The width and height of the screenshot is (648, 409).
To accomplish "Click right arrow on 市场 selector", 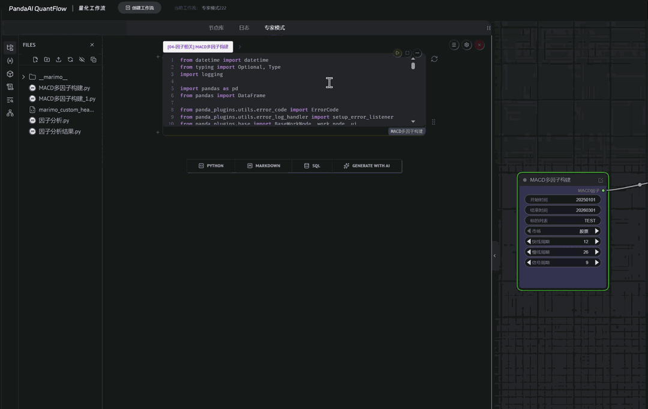I will point(597,231).
